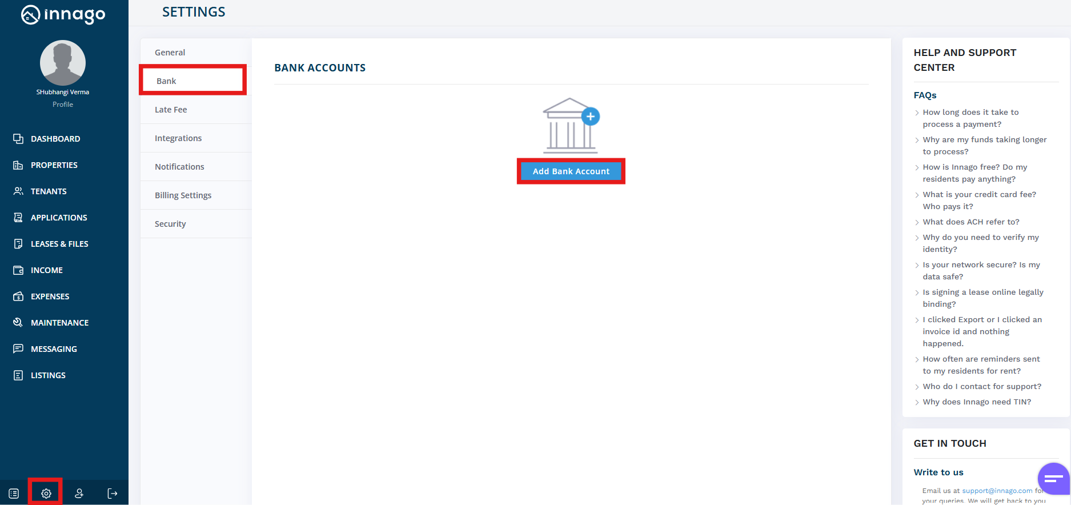Expand 'Why does Innago need TIN?' FAQ
Screen dimensions: 1071x505
976,402
